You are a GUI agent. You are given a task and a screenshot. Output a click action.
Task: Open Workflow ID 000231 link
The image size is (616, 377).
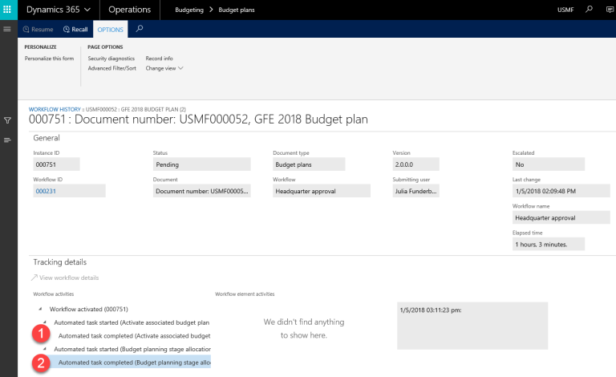(x=44, y=191)
